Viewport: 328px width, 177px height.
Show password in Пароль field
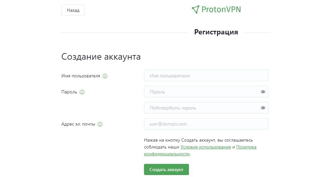(x=263, y=92)
